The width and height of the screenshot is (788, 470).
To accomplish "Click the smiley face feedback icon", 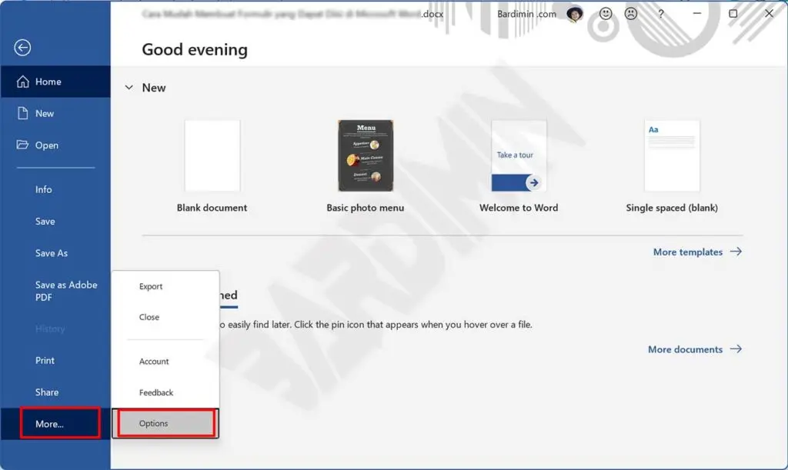I will click(606, 14).
